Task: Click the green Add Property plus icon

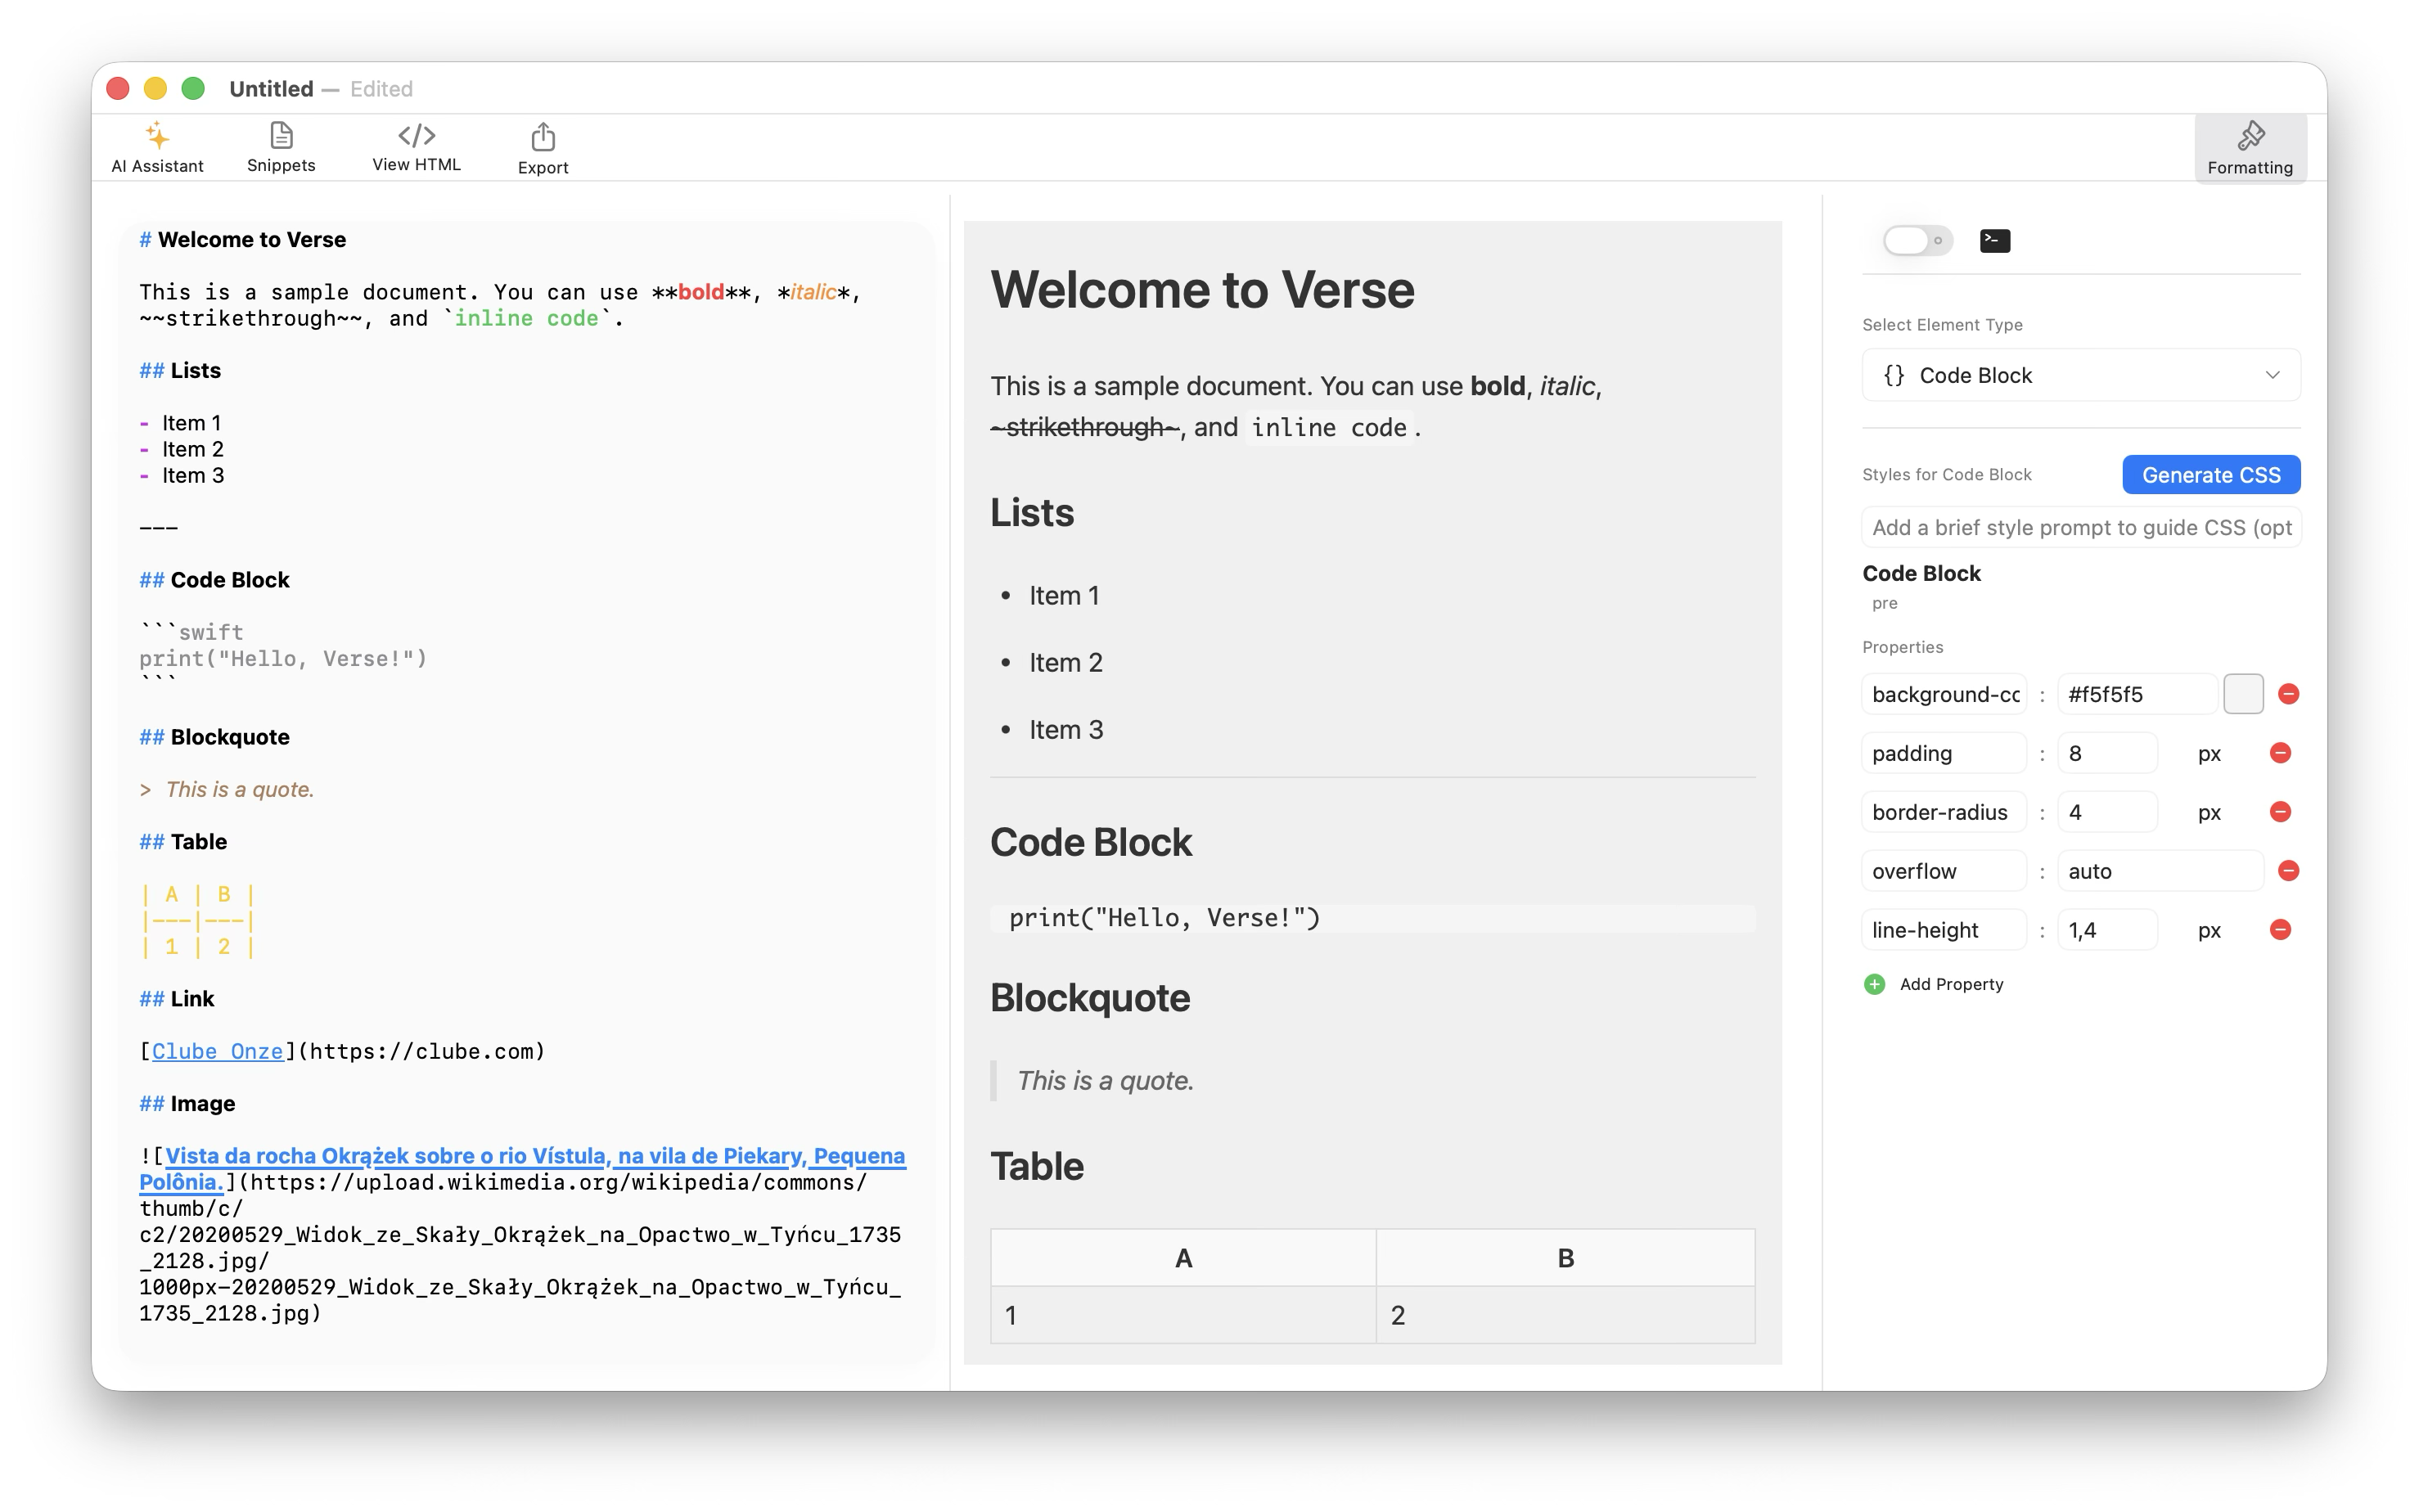Action: pos(1874,984)
